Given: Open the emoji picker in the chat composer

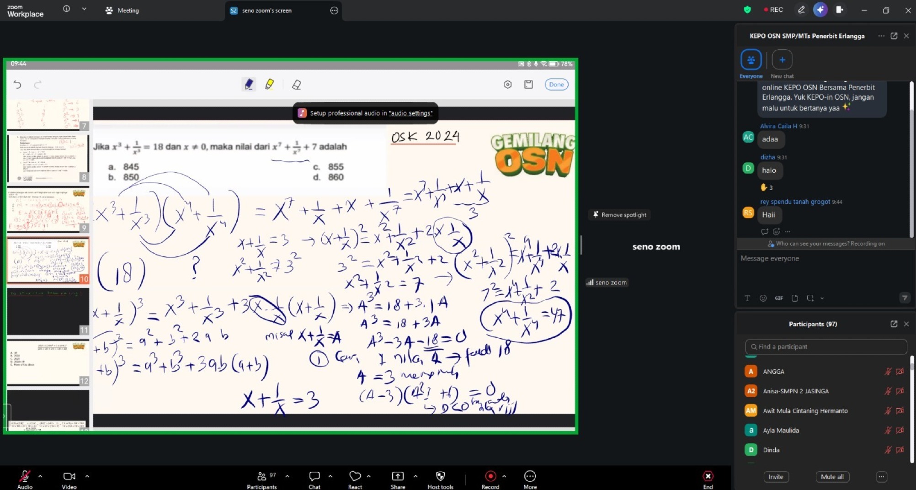Looking at the screenshot, I should pos(763,298).
